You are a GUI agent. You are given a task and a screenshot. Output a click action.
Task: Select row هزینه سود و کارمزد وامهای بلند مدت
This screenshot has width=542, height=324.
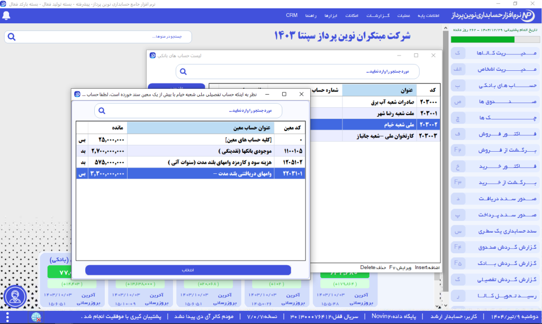coord(191,162)
